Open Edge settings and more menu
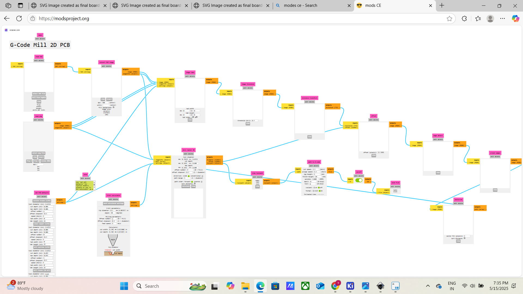The width and height of the screenshot is (523, 294). pos(503,19)
